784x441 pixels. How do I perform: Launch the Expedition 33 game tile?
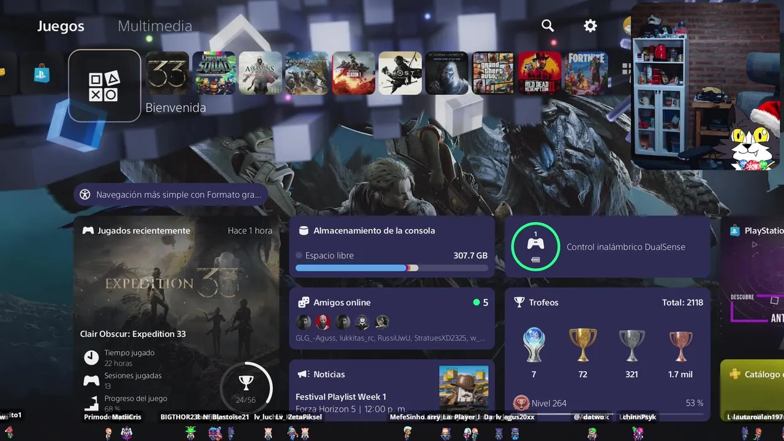(167, 73)
